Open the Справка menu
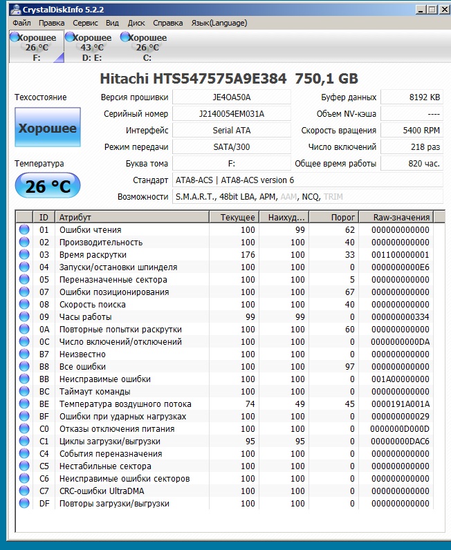Viewport: 451px width, 550px height. tap(168, 23)
